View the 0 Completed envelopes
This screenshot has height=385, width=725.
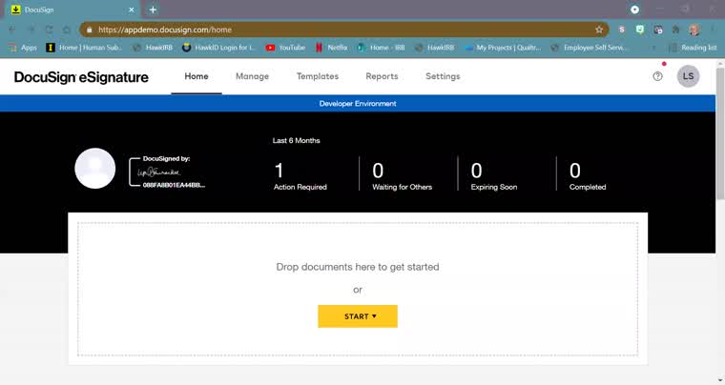point(588,176)
